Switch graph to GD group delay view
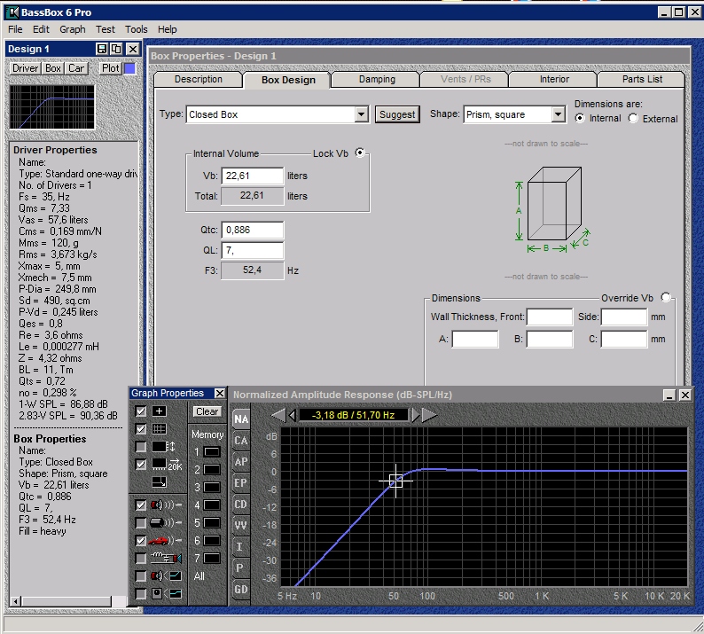Viewport: 704px width, 634px height. tap(240, 590)
